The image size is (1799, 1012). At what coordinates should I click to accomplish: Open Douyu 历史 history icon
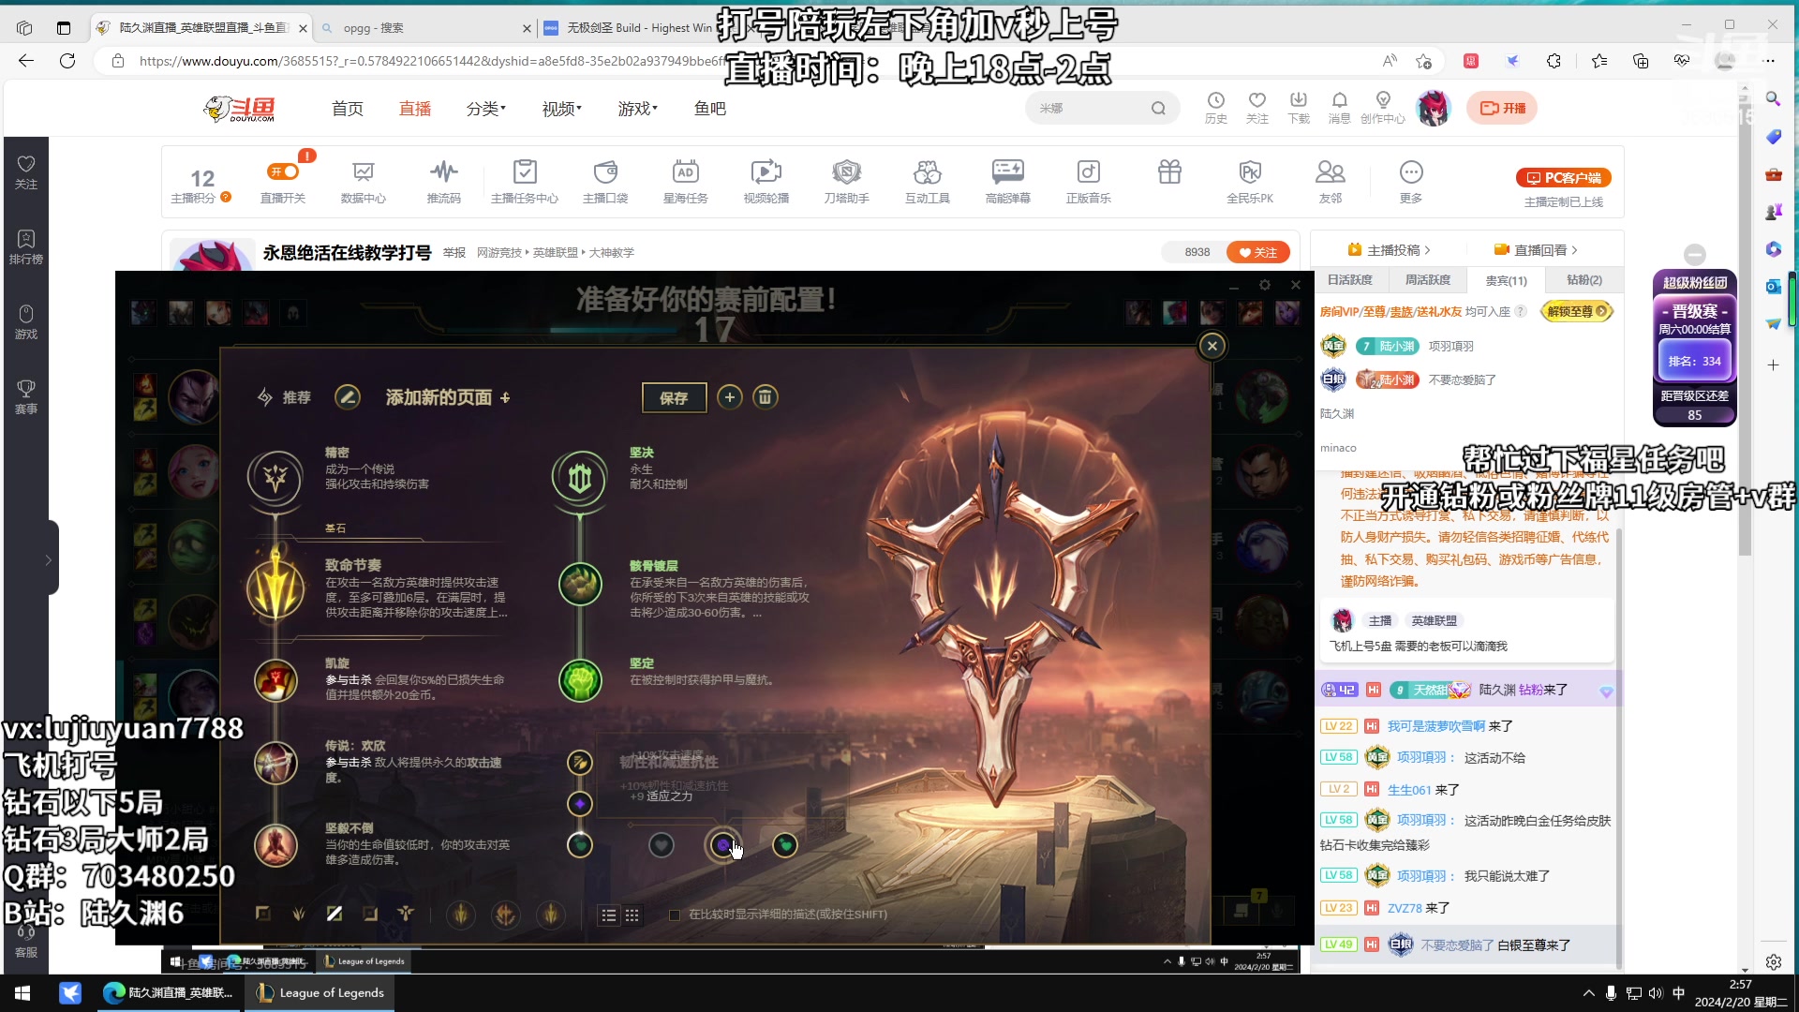coord(1216,108)
